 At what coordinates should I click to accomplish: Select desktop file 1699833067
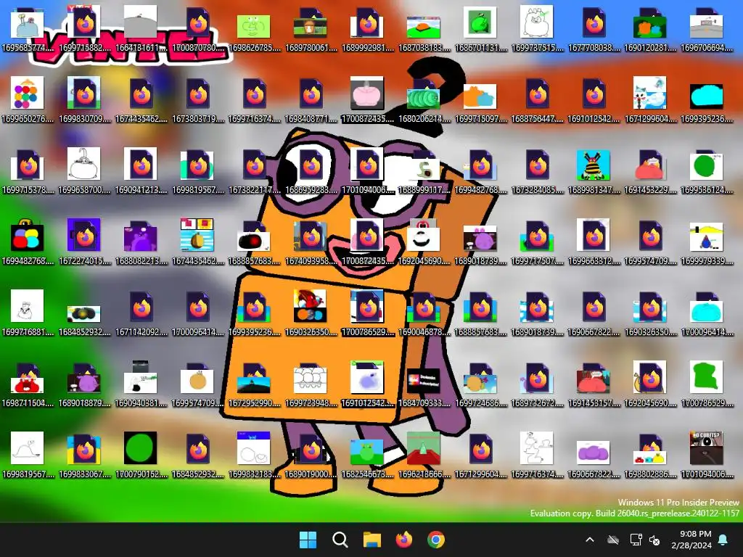84,455
